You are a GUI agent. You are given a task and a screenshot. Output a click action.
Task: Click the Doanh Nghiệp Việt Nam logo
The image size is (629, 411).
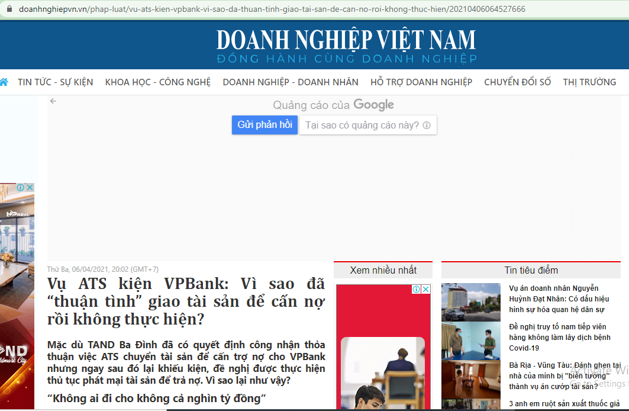click(346, 46)
